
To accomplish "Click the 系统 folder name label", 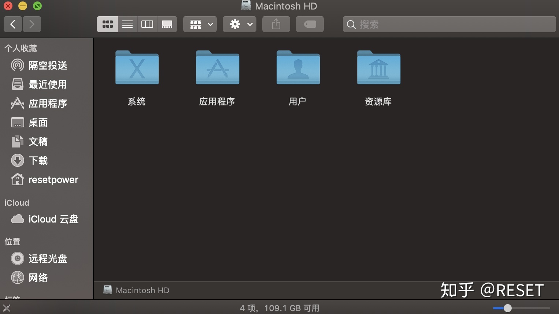I will (137, 101).
